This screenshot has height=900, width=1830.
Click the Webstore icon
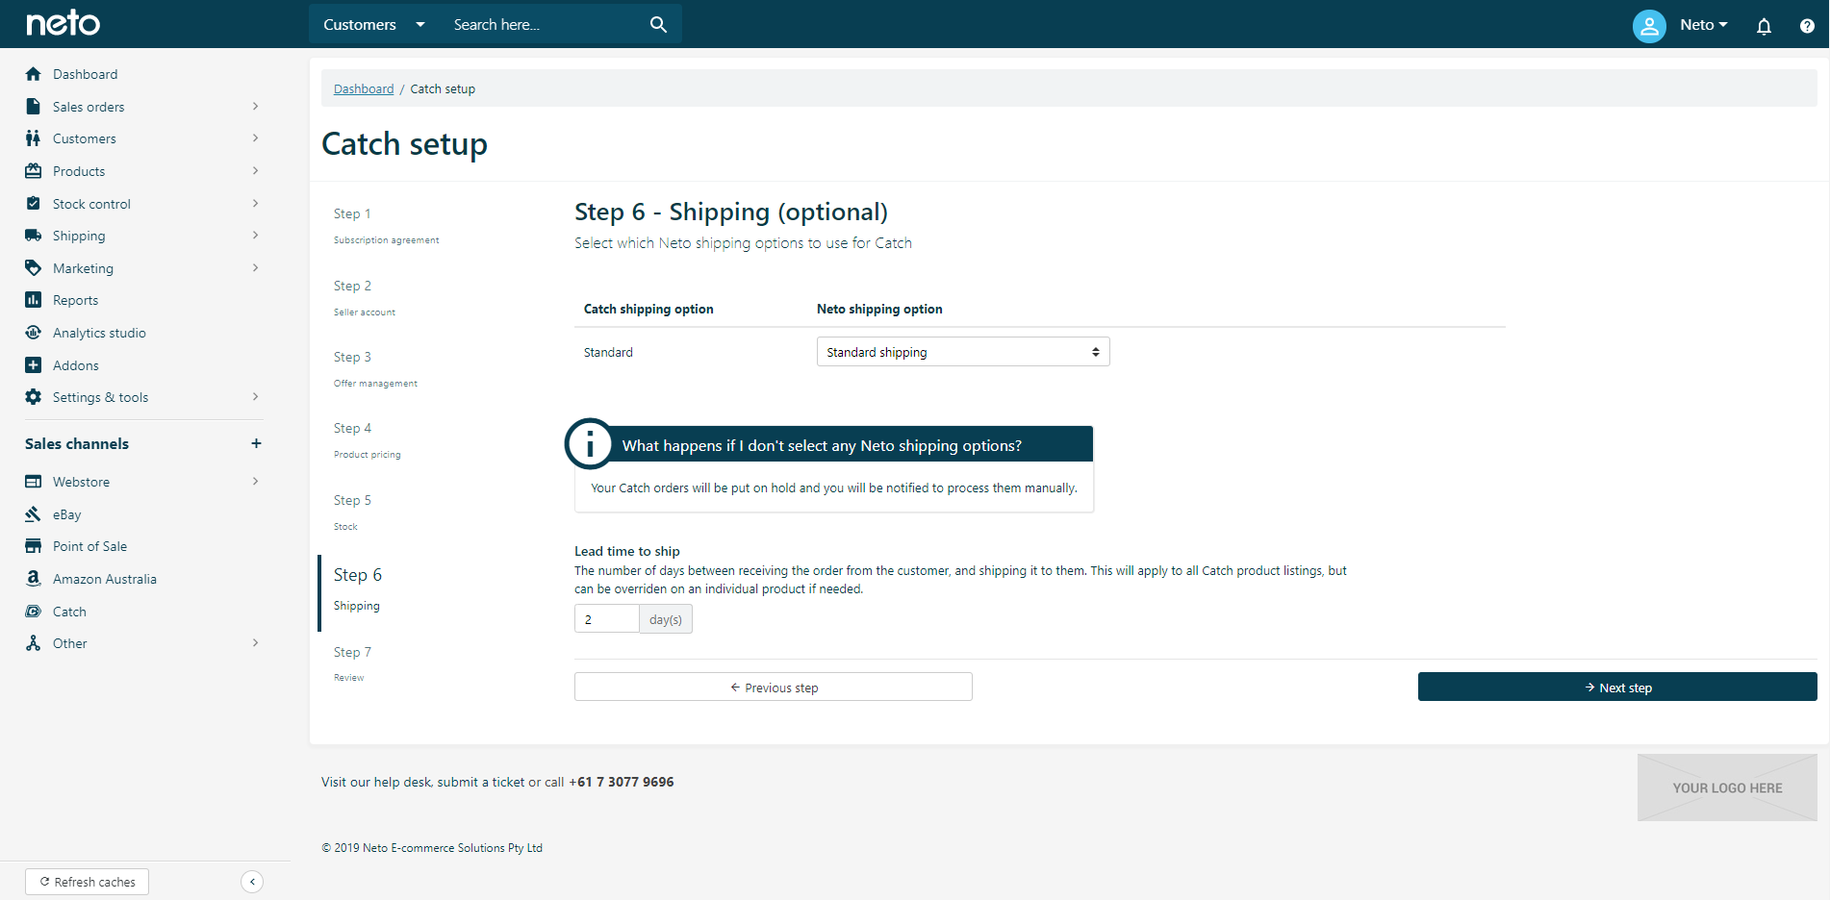(34, 482)
